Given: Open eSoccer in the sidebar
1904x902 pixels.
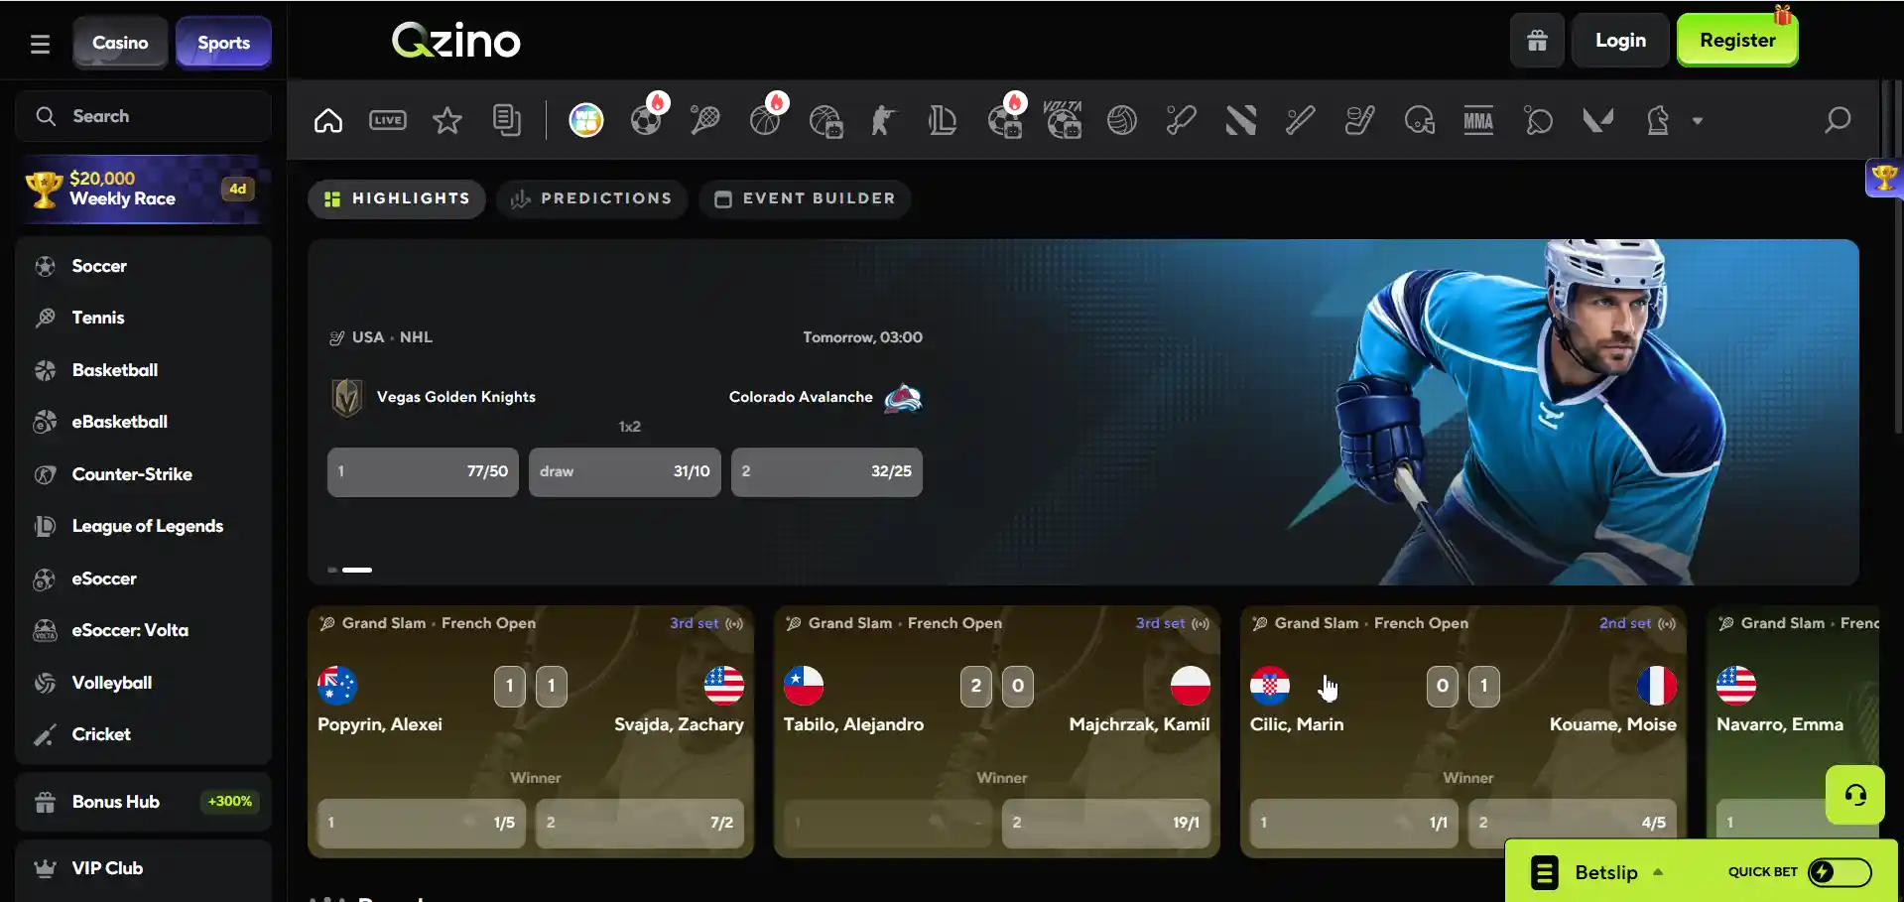Looking at the screenshot, I should click(x=144, y=579).
